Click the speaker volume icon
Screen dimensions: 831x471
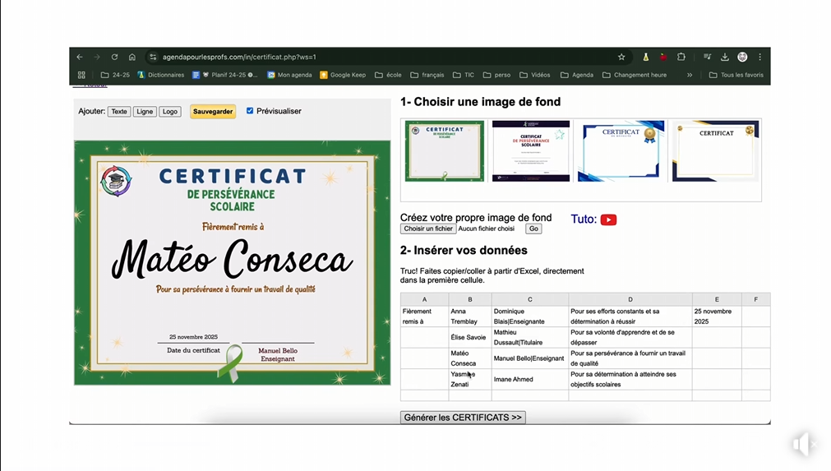803,445
